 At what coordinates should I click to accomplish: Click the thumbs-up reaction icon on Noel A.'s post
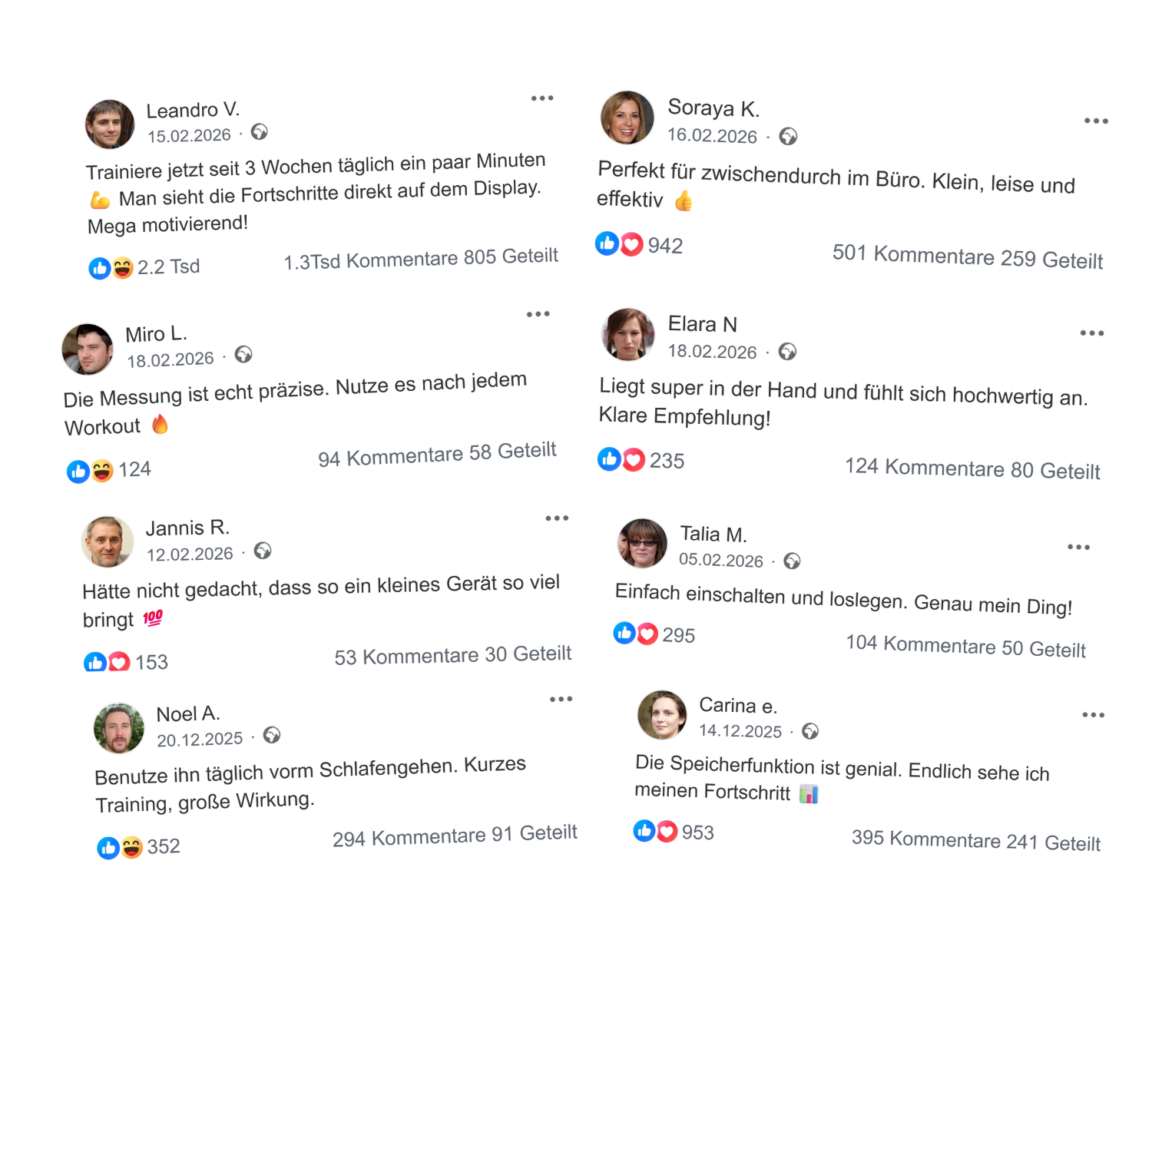pos(108,848)
